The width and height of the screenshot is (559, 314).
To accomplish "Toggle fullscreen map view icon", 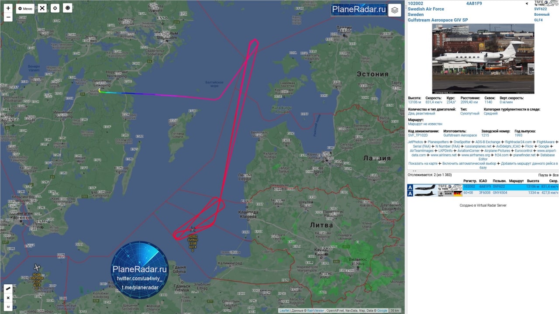I will click(42, 8).
